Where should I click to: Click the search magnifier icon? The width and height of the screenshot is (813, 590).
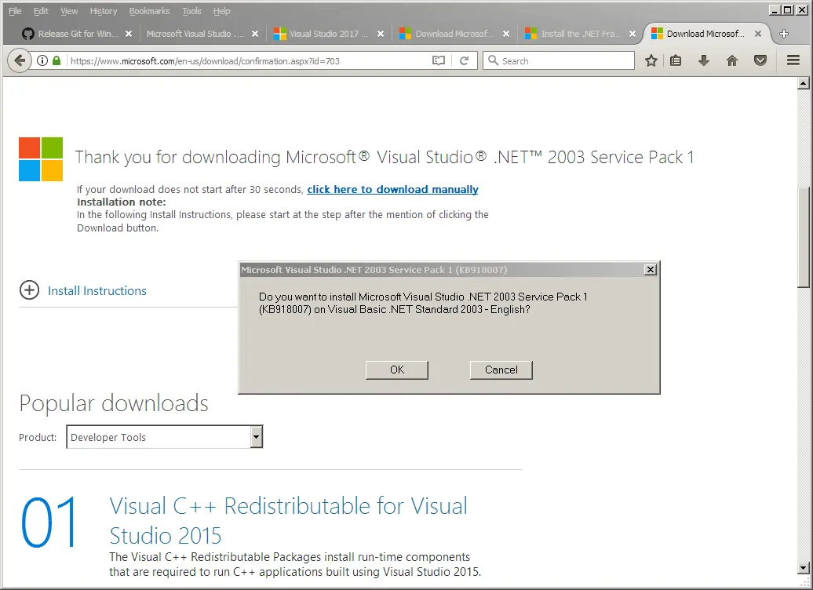(x=493, y=60)
